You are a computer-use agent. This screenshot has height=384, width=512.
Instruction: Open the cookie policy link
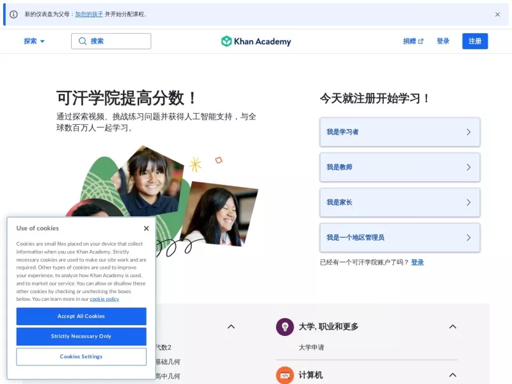104,299
